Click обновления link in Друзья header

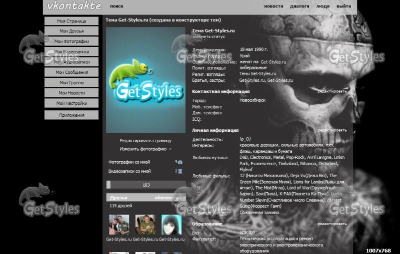coord(168,198)
